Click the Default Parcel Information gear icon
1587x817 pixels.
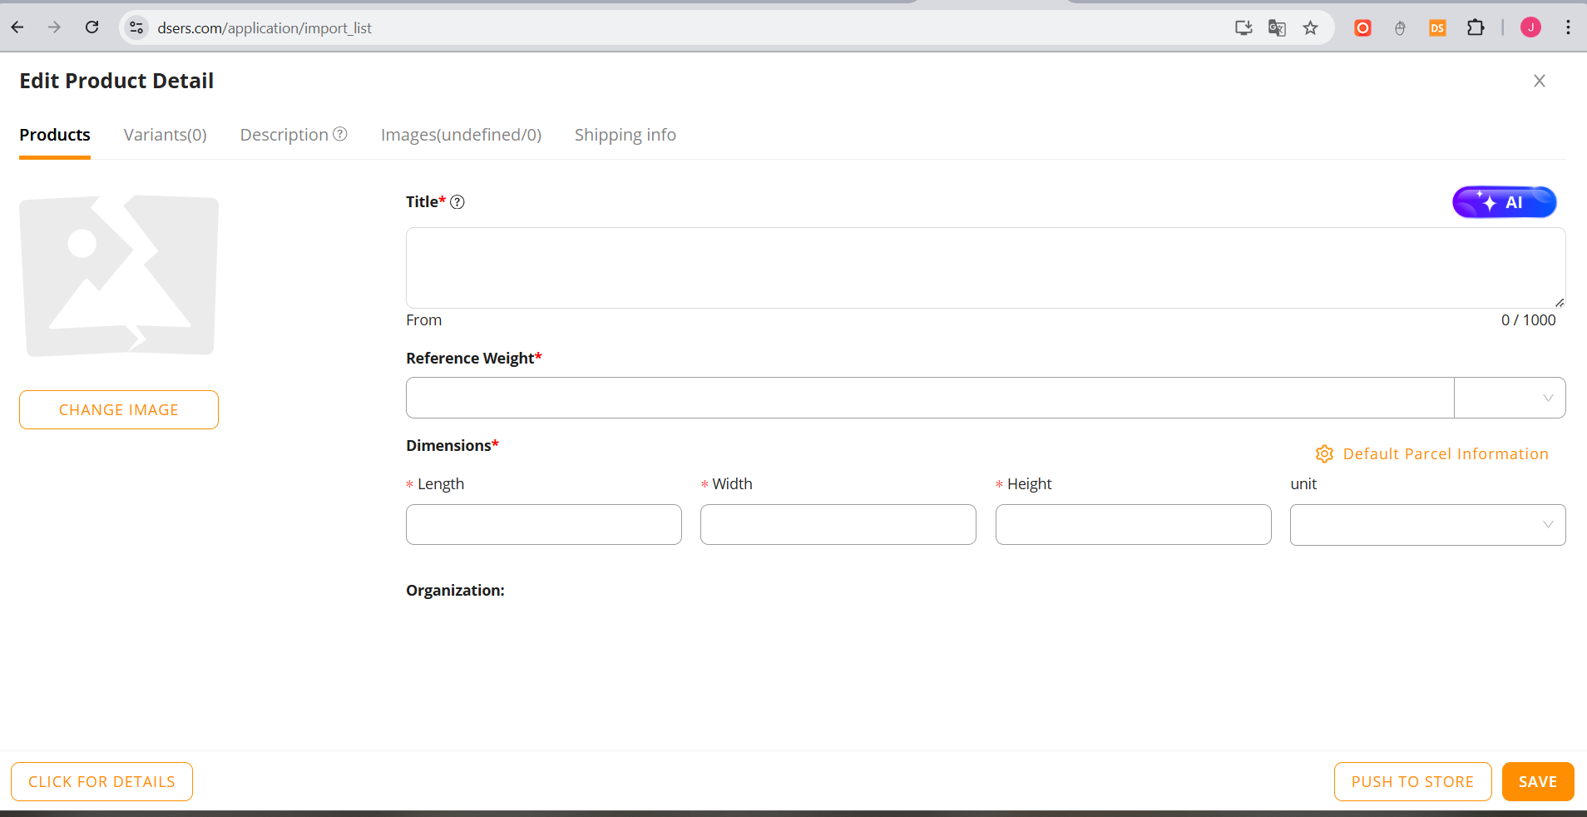click(x=1325, y=453)
